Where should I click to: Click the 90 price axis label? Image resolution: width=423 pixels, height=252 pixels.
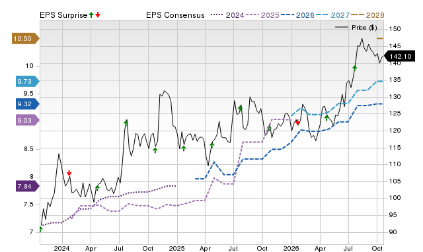click(393, 232)
